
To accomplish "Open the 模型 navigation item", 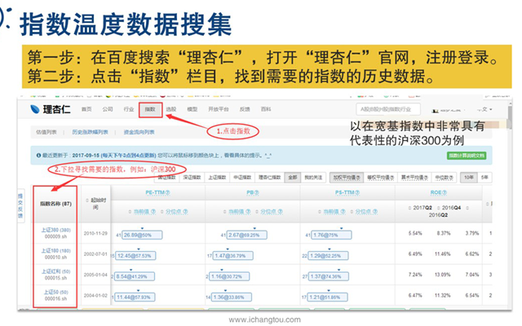I will tap(192, 109).
